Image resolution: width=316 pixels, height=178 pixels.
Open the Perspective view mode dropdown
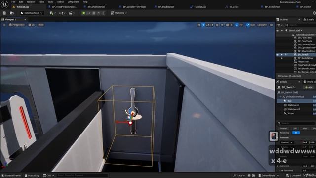[x=17, y=25]
